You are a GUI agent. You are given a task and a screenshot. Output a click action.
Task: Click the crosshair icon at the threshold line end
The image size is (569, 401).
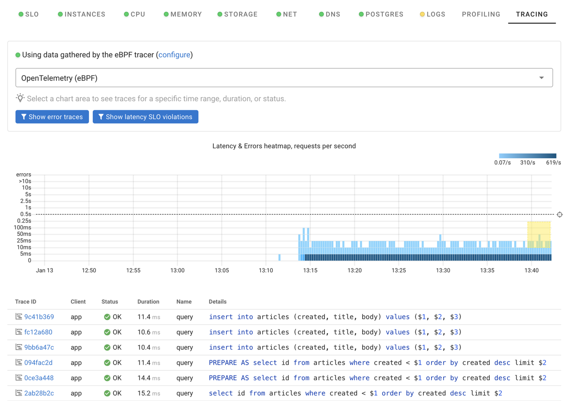(560, 214)
